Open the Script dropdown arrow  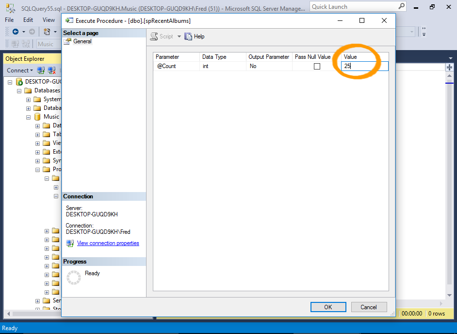point(179,36)
